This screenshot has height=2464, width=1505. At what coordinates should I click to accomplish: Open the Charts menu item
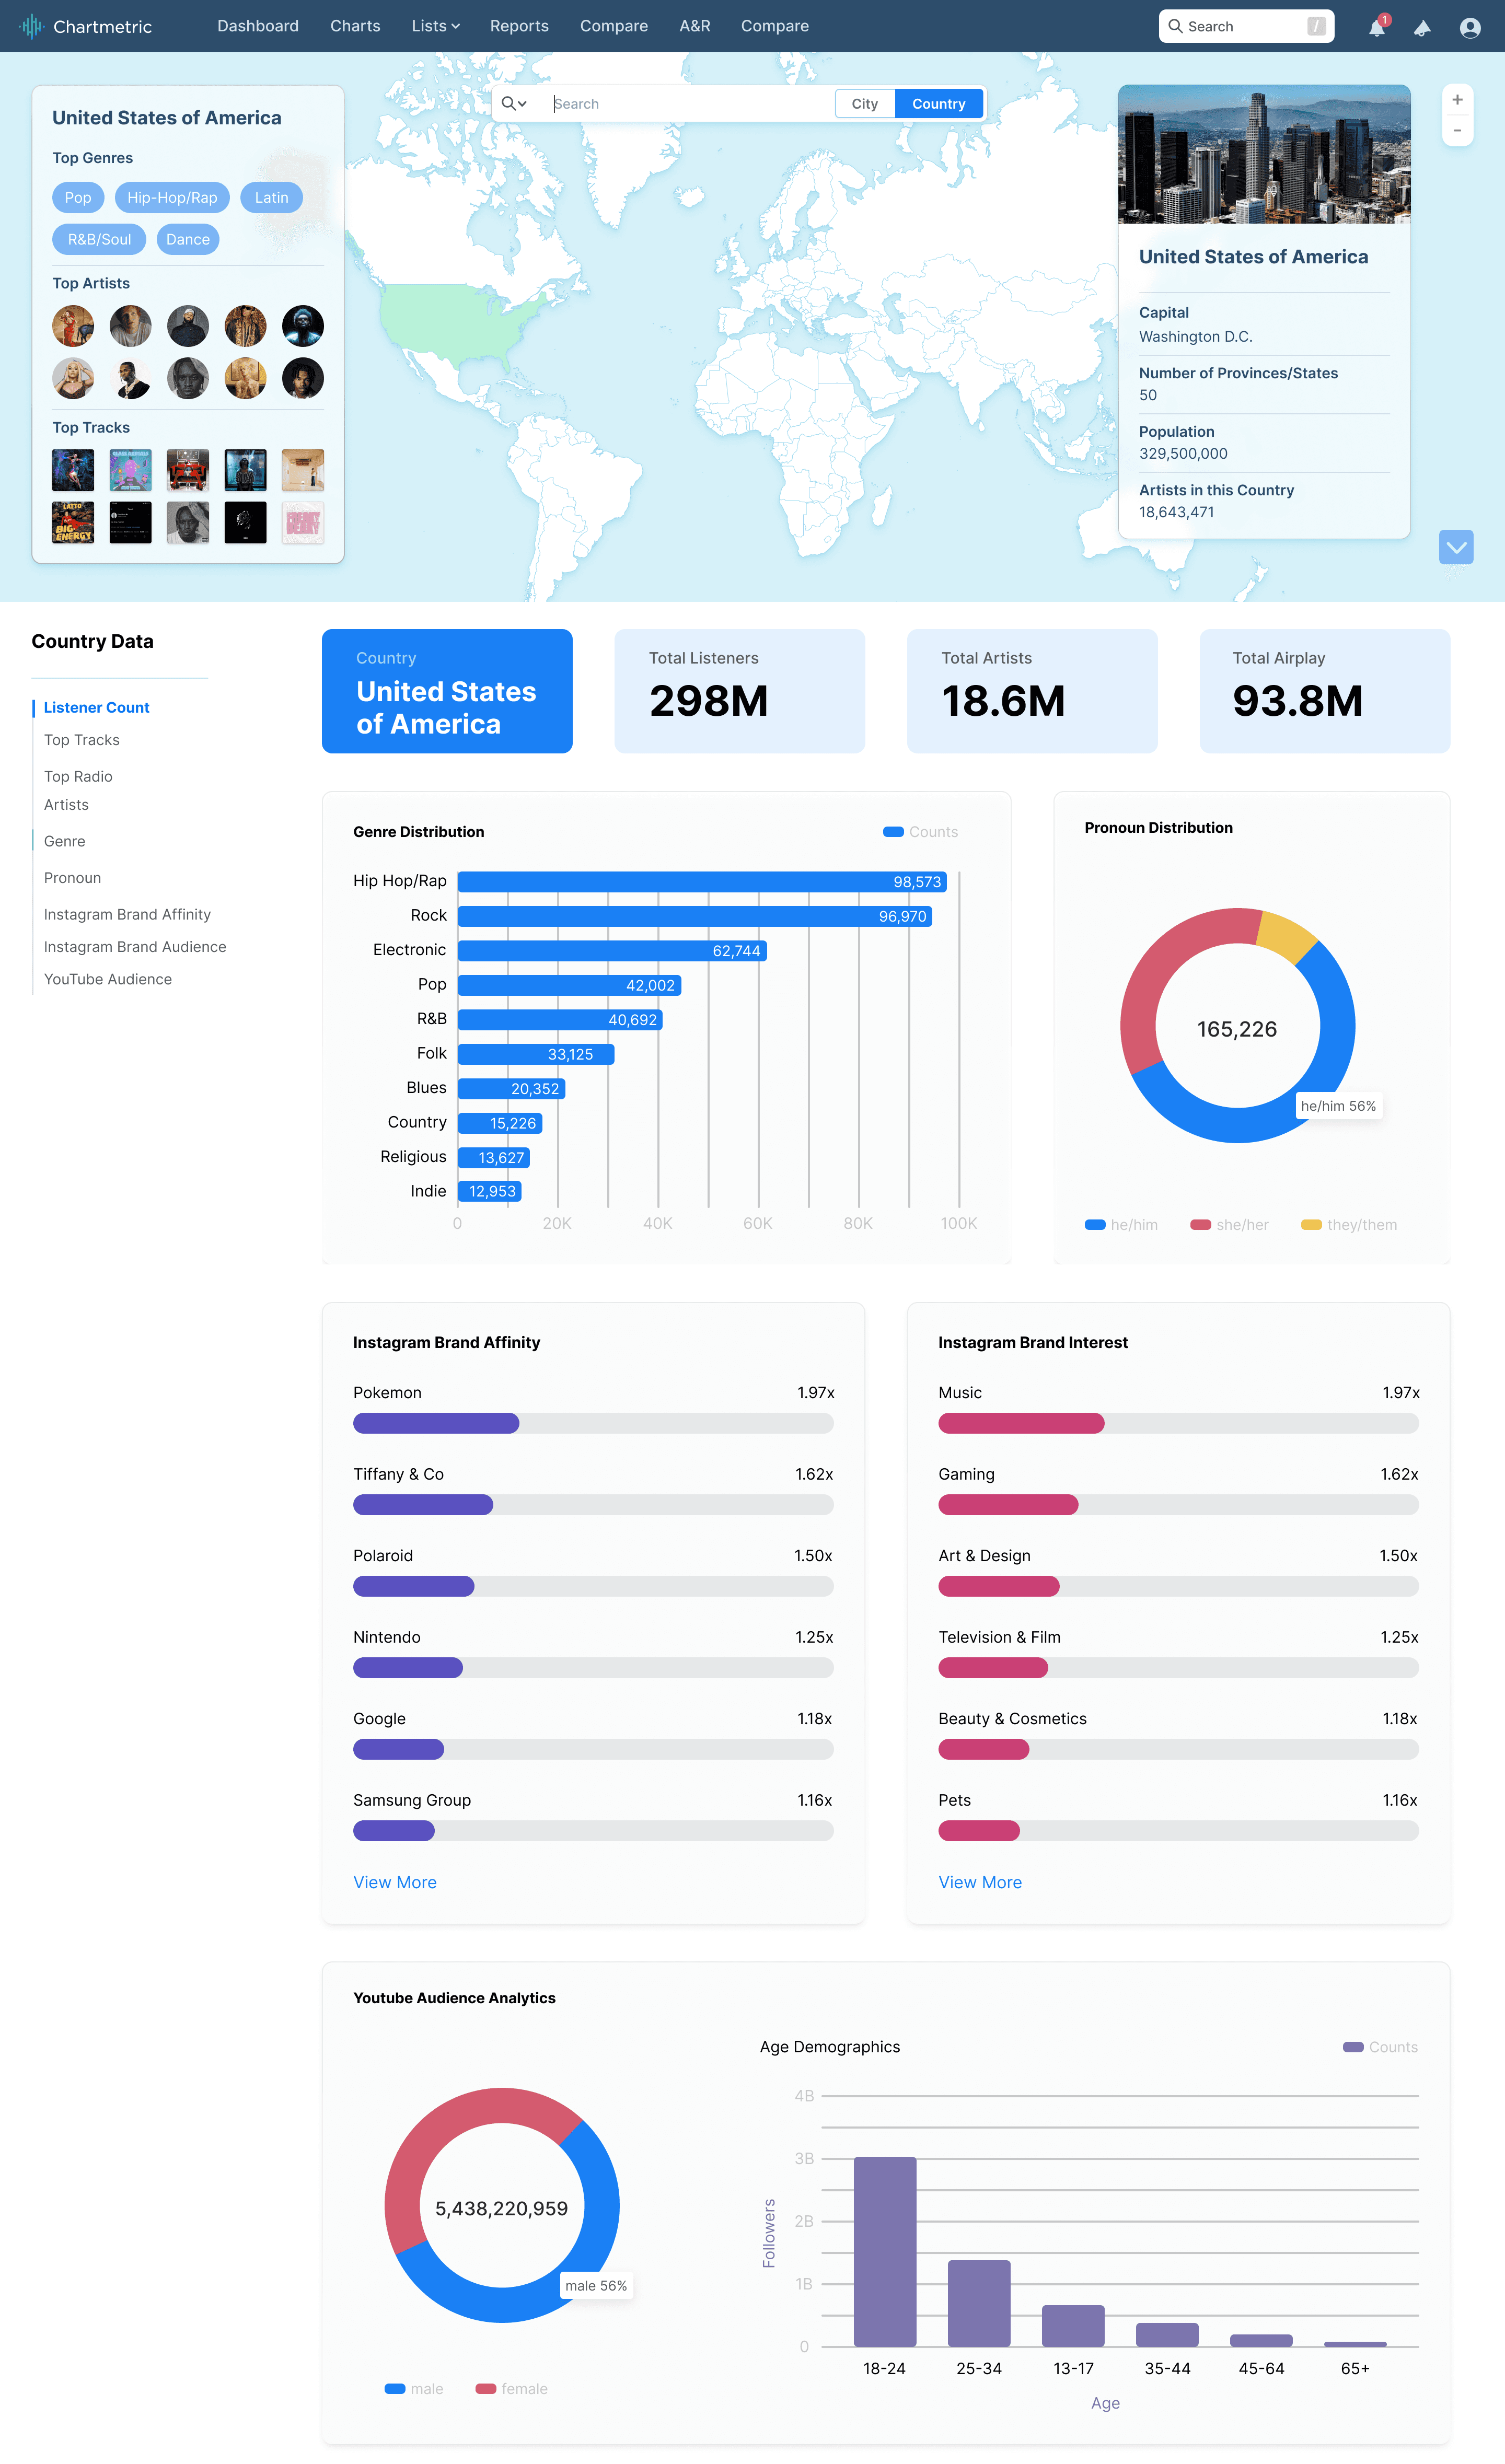[x=355, y=26]
